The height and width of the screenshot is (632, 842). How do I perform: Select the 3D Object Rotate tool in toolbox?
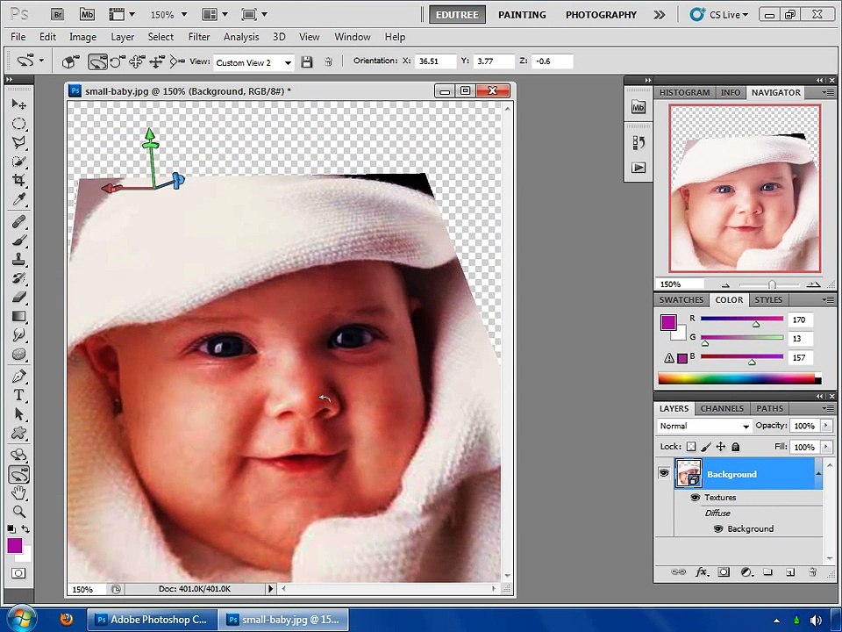point(18,455)
